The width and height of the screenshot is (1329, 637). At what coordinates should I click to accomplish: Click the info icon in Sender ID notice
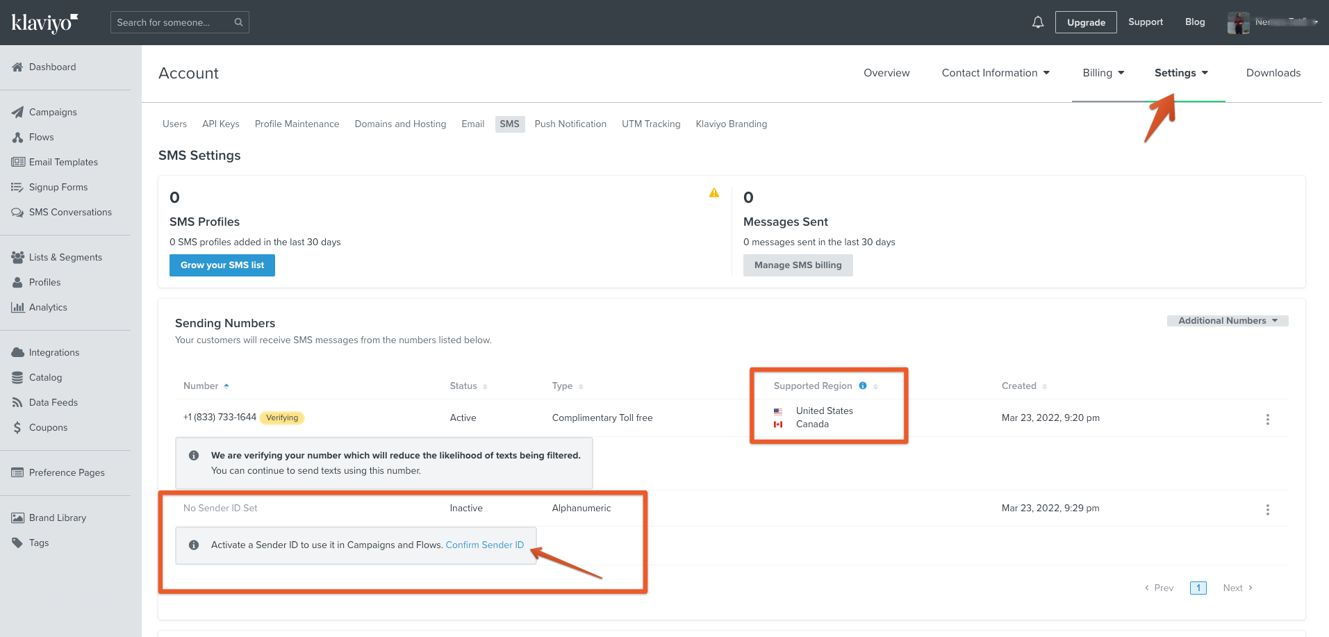click(194, 545)
